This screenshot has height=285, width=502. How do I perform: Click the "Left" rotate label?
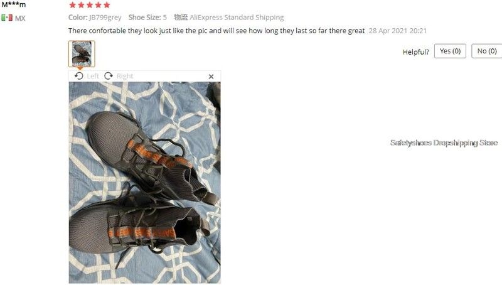click(x=93, y=76)
